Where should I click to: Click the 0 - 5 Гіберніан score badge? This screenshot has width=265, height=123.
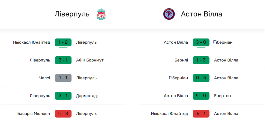(x=201, y=78)
